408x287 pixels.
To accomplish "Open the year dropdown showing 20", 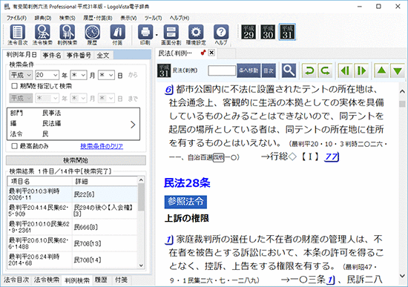I will pos(47,75).
